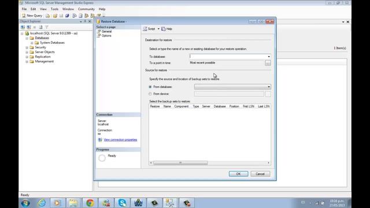Viewport: 370px width, 208px height.
Task: Open the View menu
Action: pyautogui.click(x=43, y=9)
